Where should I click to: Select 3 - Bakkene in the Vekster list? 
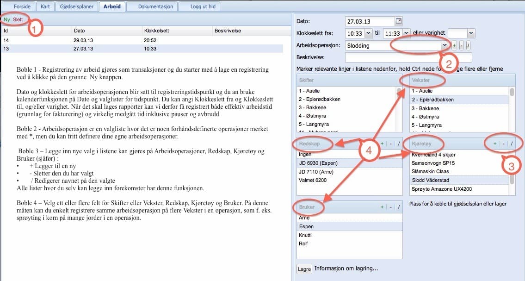click(x=459, y=108)
